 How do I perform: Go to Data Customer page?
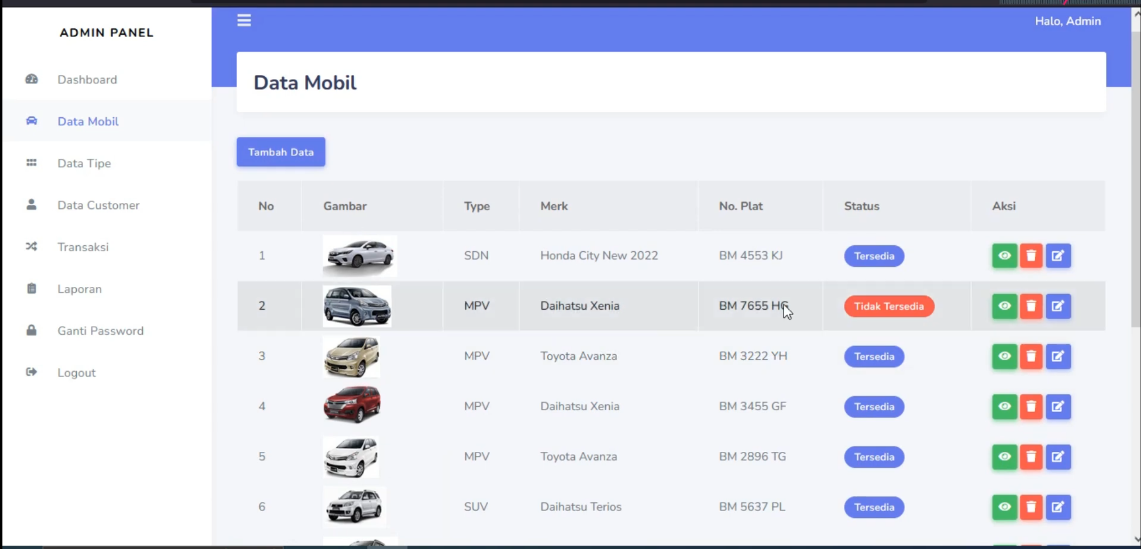(107, 205)
